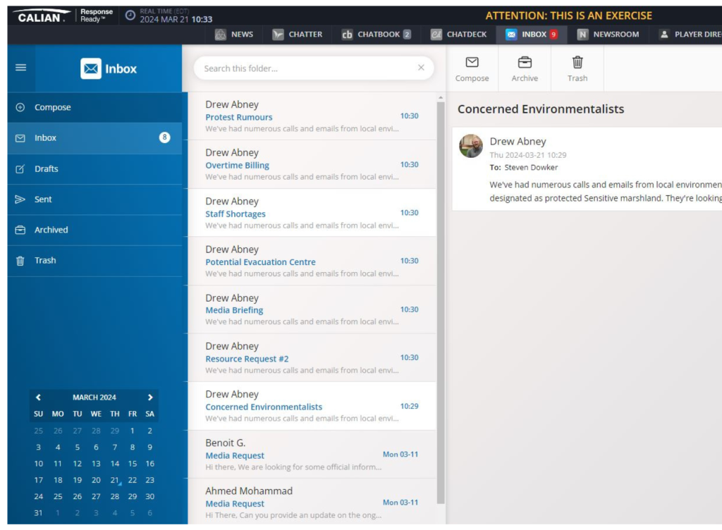Advance the calendar to April 2024
The height and width of the screenshot is (530, 722).
(x=150, y=397)
